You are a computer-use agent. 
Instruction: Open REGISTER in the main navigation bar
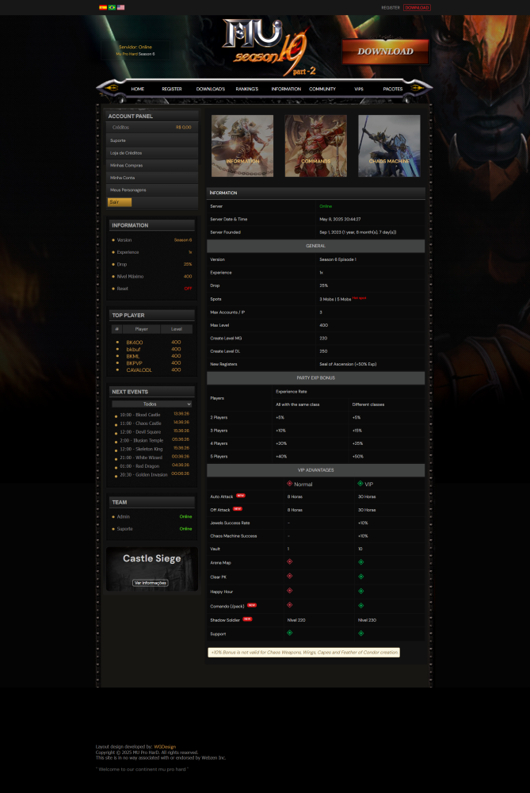click(172, 89)
